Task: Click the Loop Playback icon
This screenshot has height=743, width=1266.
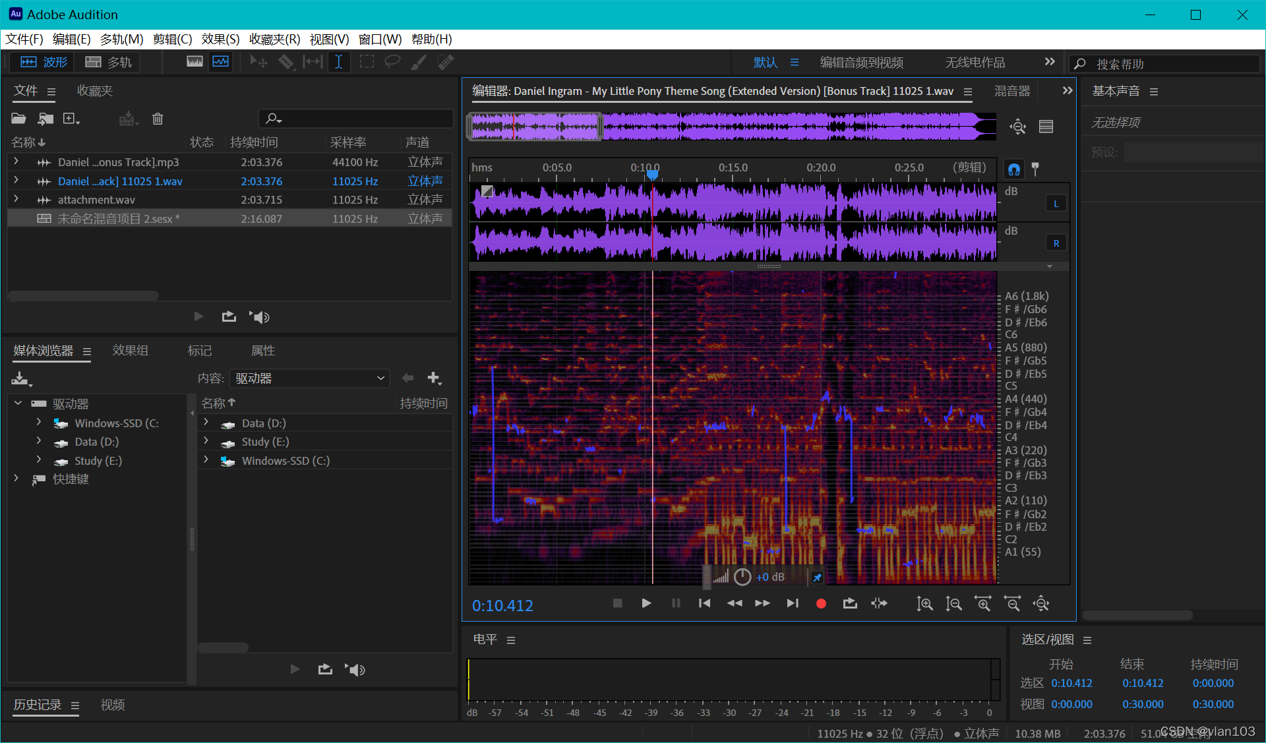Action: pos(850,603)
